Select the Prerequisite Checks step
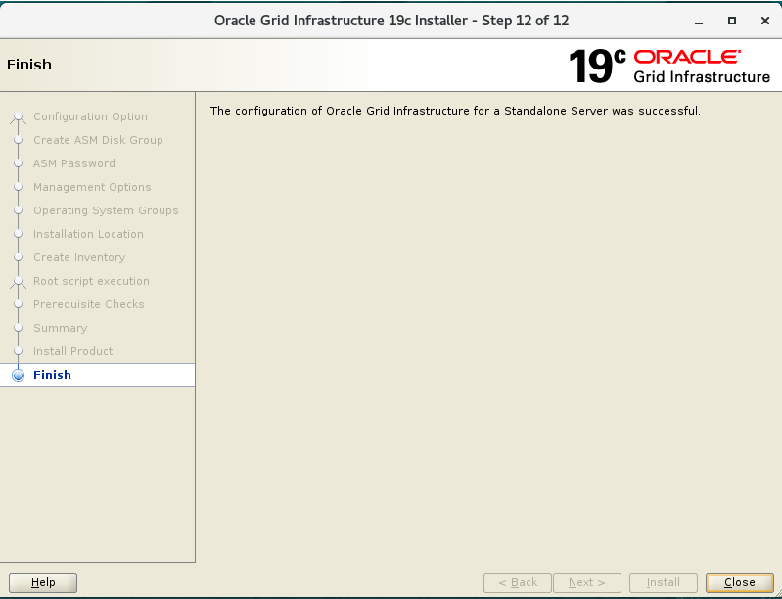This screenshot has height=599, width=782. click(x=89, y=304)
